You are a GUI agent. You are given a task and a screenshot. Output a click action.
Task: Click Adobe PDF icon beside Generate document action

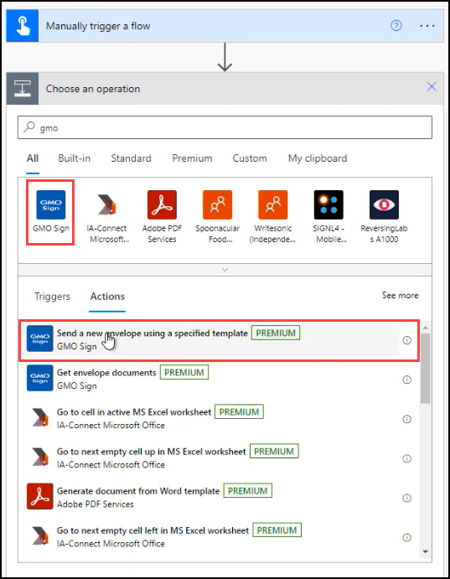tap(40, 496)
